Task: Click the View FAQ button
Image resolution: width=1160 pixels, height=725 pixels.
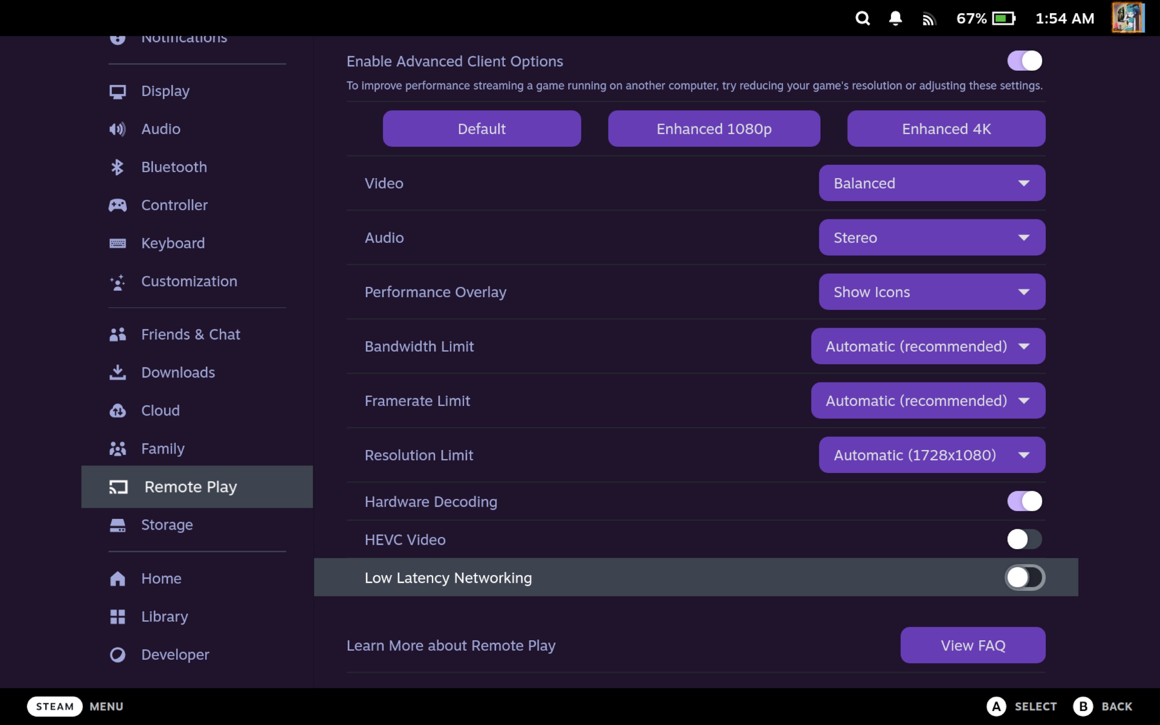Action: [972, 645]
